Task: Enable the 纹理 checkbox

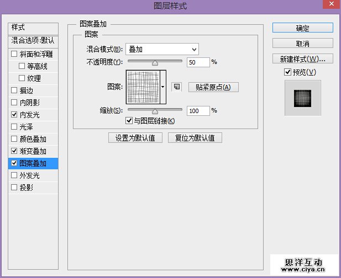Action: (22, 78)
